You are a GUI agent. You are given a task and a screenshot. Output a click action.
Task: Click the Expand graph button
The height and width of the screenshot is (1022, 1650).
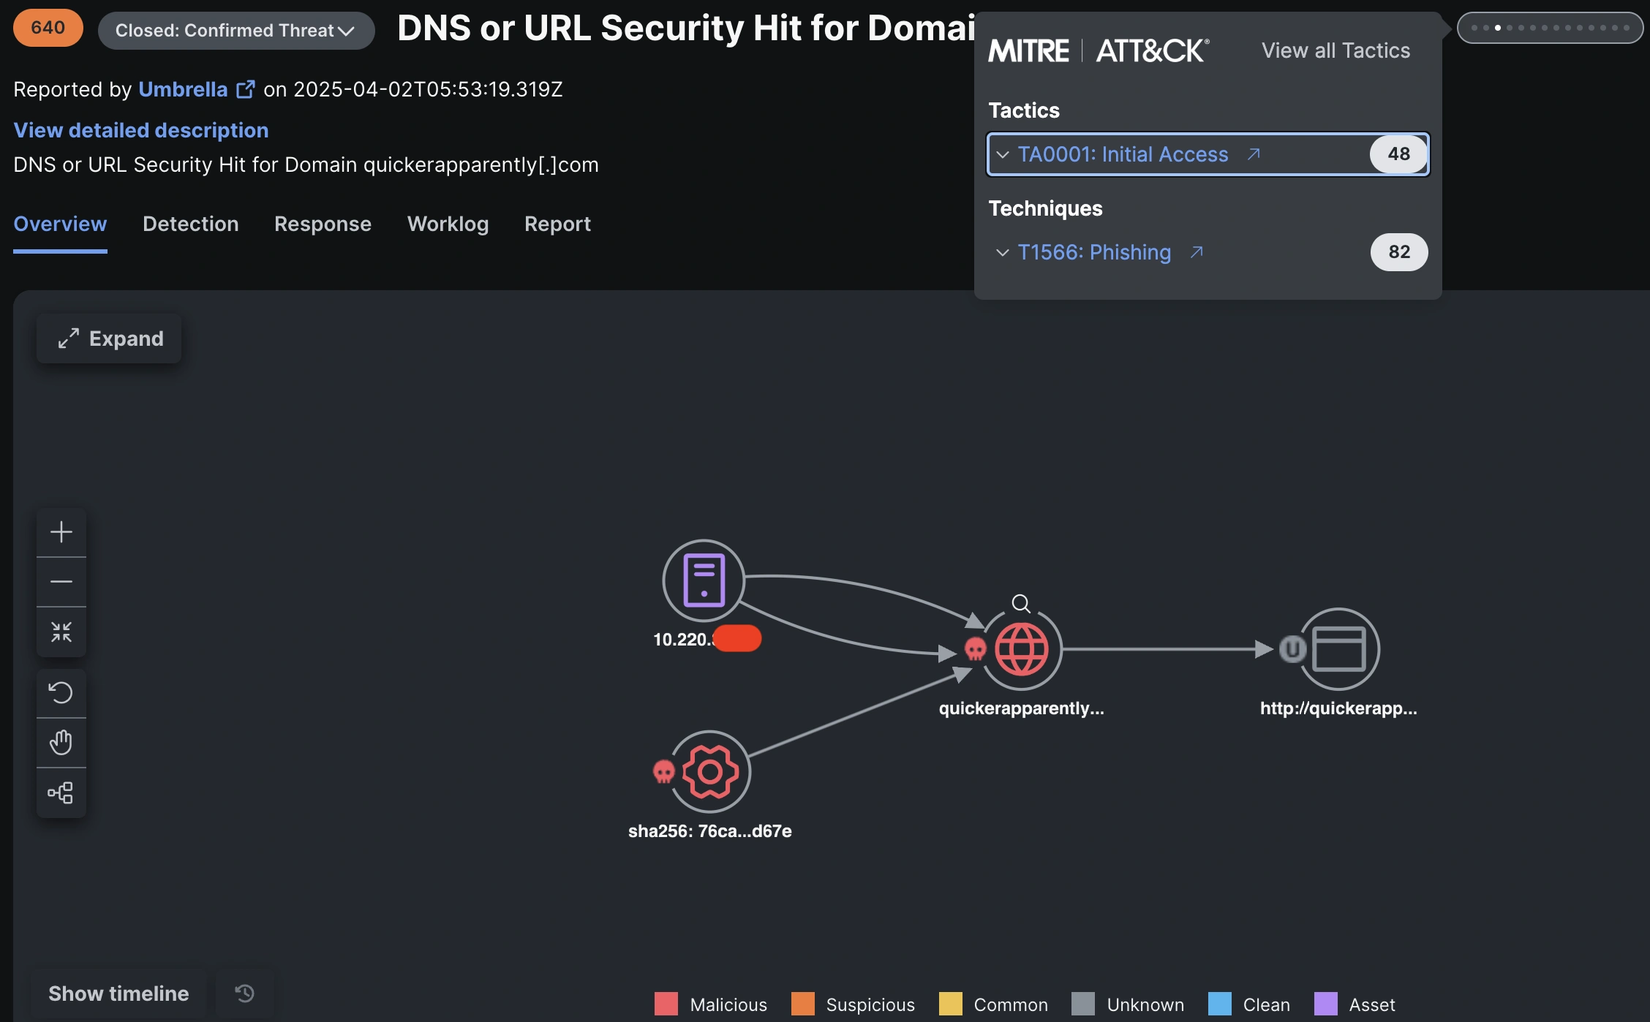[x=110, y=338]
